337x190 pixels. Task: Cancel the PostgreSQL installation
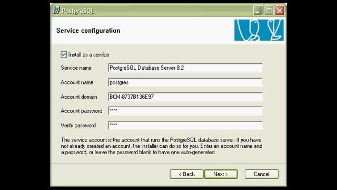point(261,174)
